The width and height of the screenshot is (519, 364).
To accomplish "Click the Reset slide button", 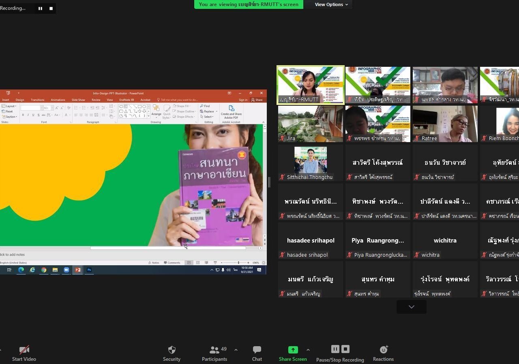I will click(7, 111).
